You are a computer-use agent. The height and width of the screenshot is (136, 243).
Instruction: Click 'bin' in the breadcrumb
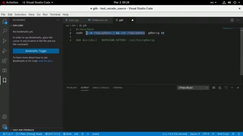(x=74, y=25)
